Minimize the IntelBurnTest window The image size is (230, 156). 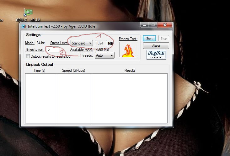click(145, 25)
